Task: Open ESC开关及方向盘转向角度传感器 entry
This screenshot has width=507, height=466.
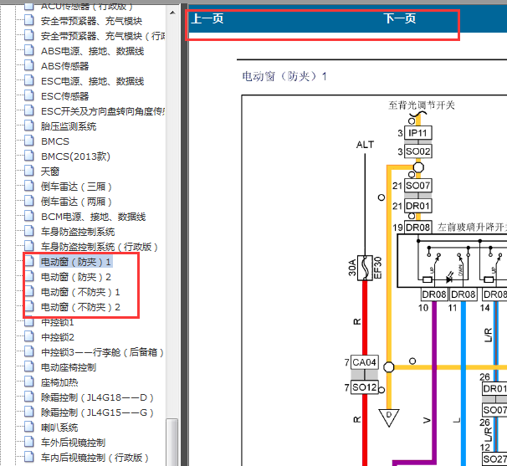Action: pos(103,111)
